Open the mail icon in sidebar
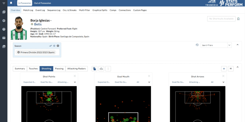The image size is (245, 122). point(4,38)
